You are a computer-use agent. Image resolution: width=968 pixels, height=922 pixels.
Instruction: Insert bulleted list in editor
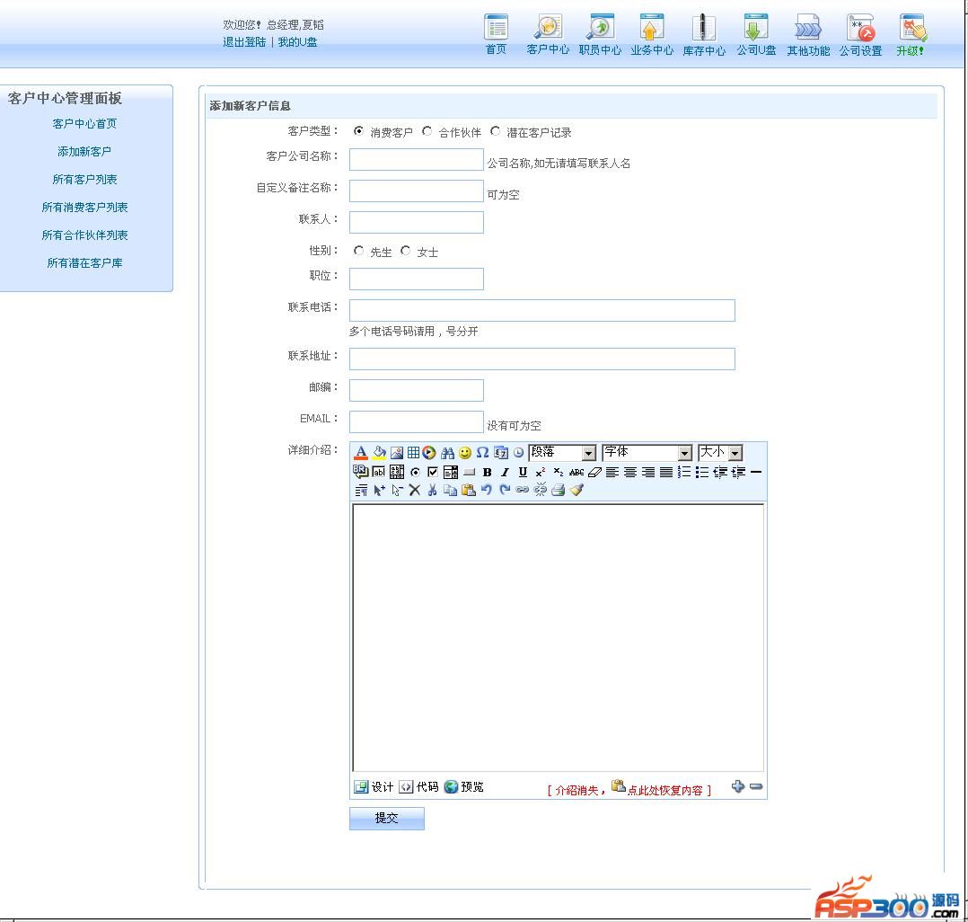pos(702,472)
